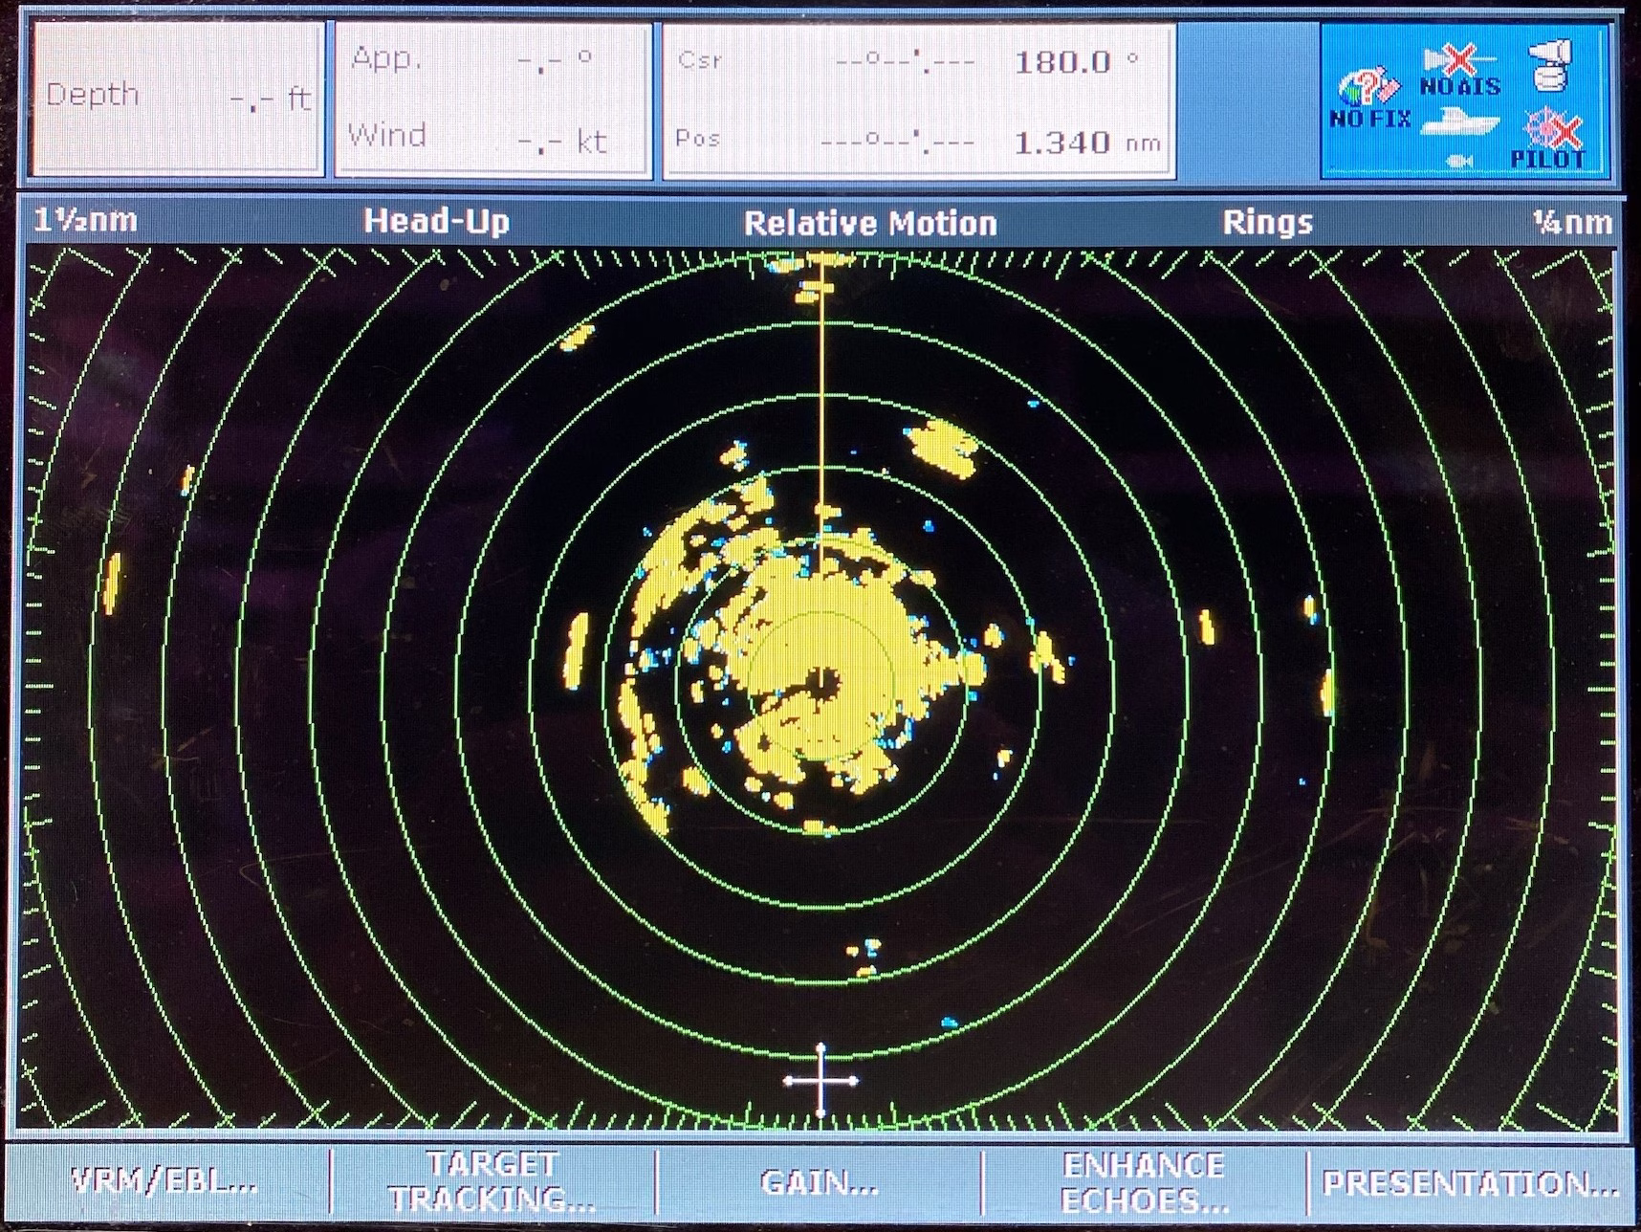Click the boat vessel icon in status panel
Image resolution: width=1641 pixels, height=1232 pixels.
pos(1459,122)
